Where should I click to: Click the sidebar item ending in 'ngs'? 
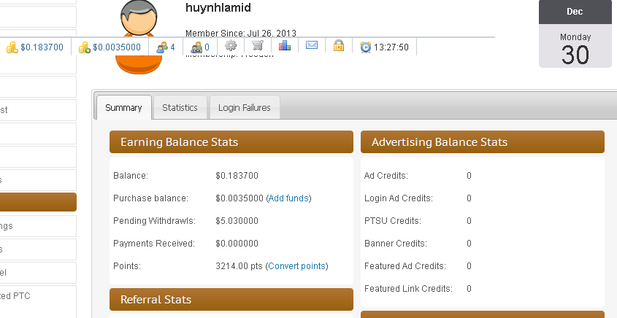click(38, 226)
